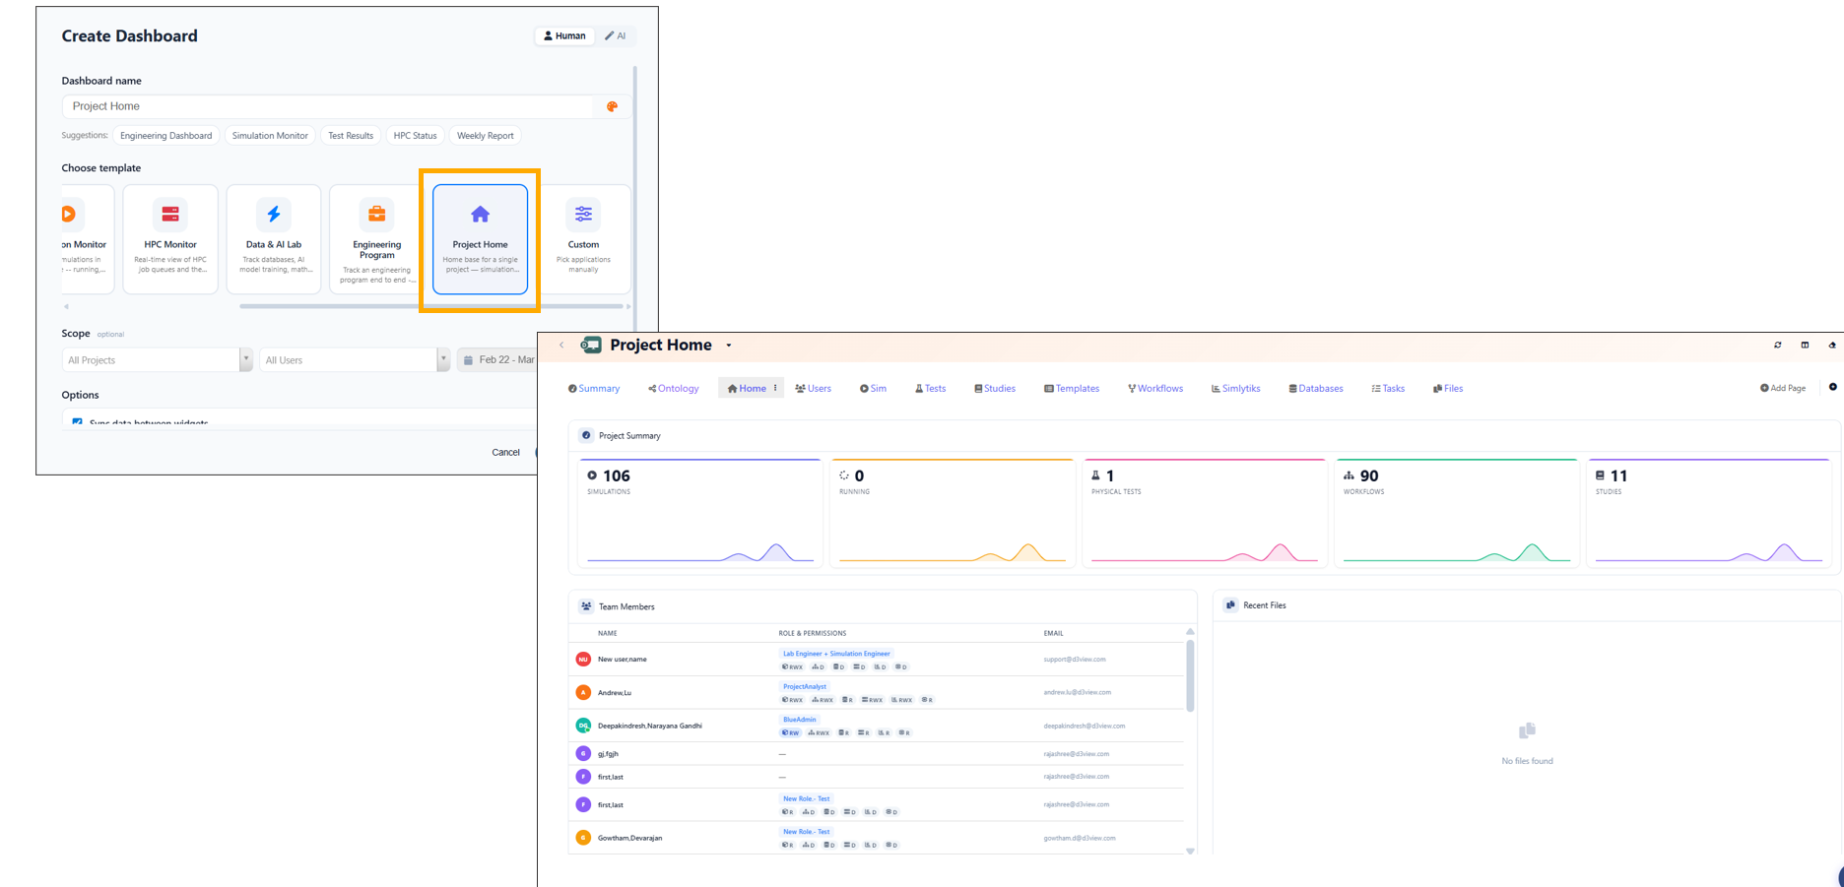This screenshot has width=1844, height=887.
Task: Select the Data & AI Lab lightning icon
Action: [x=274, y=214]
